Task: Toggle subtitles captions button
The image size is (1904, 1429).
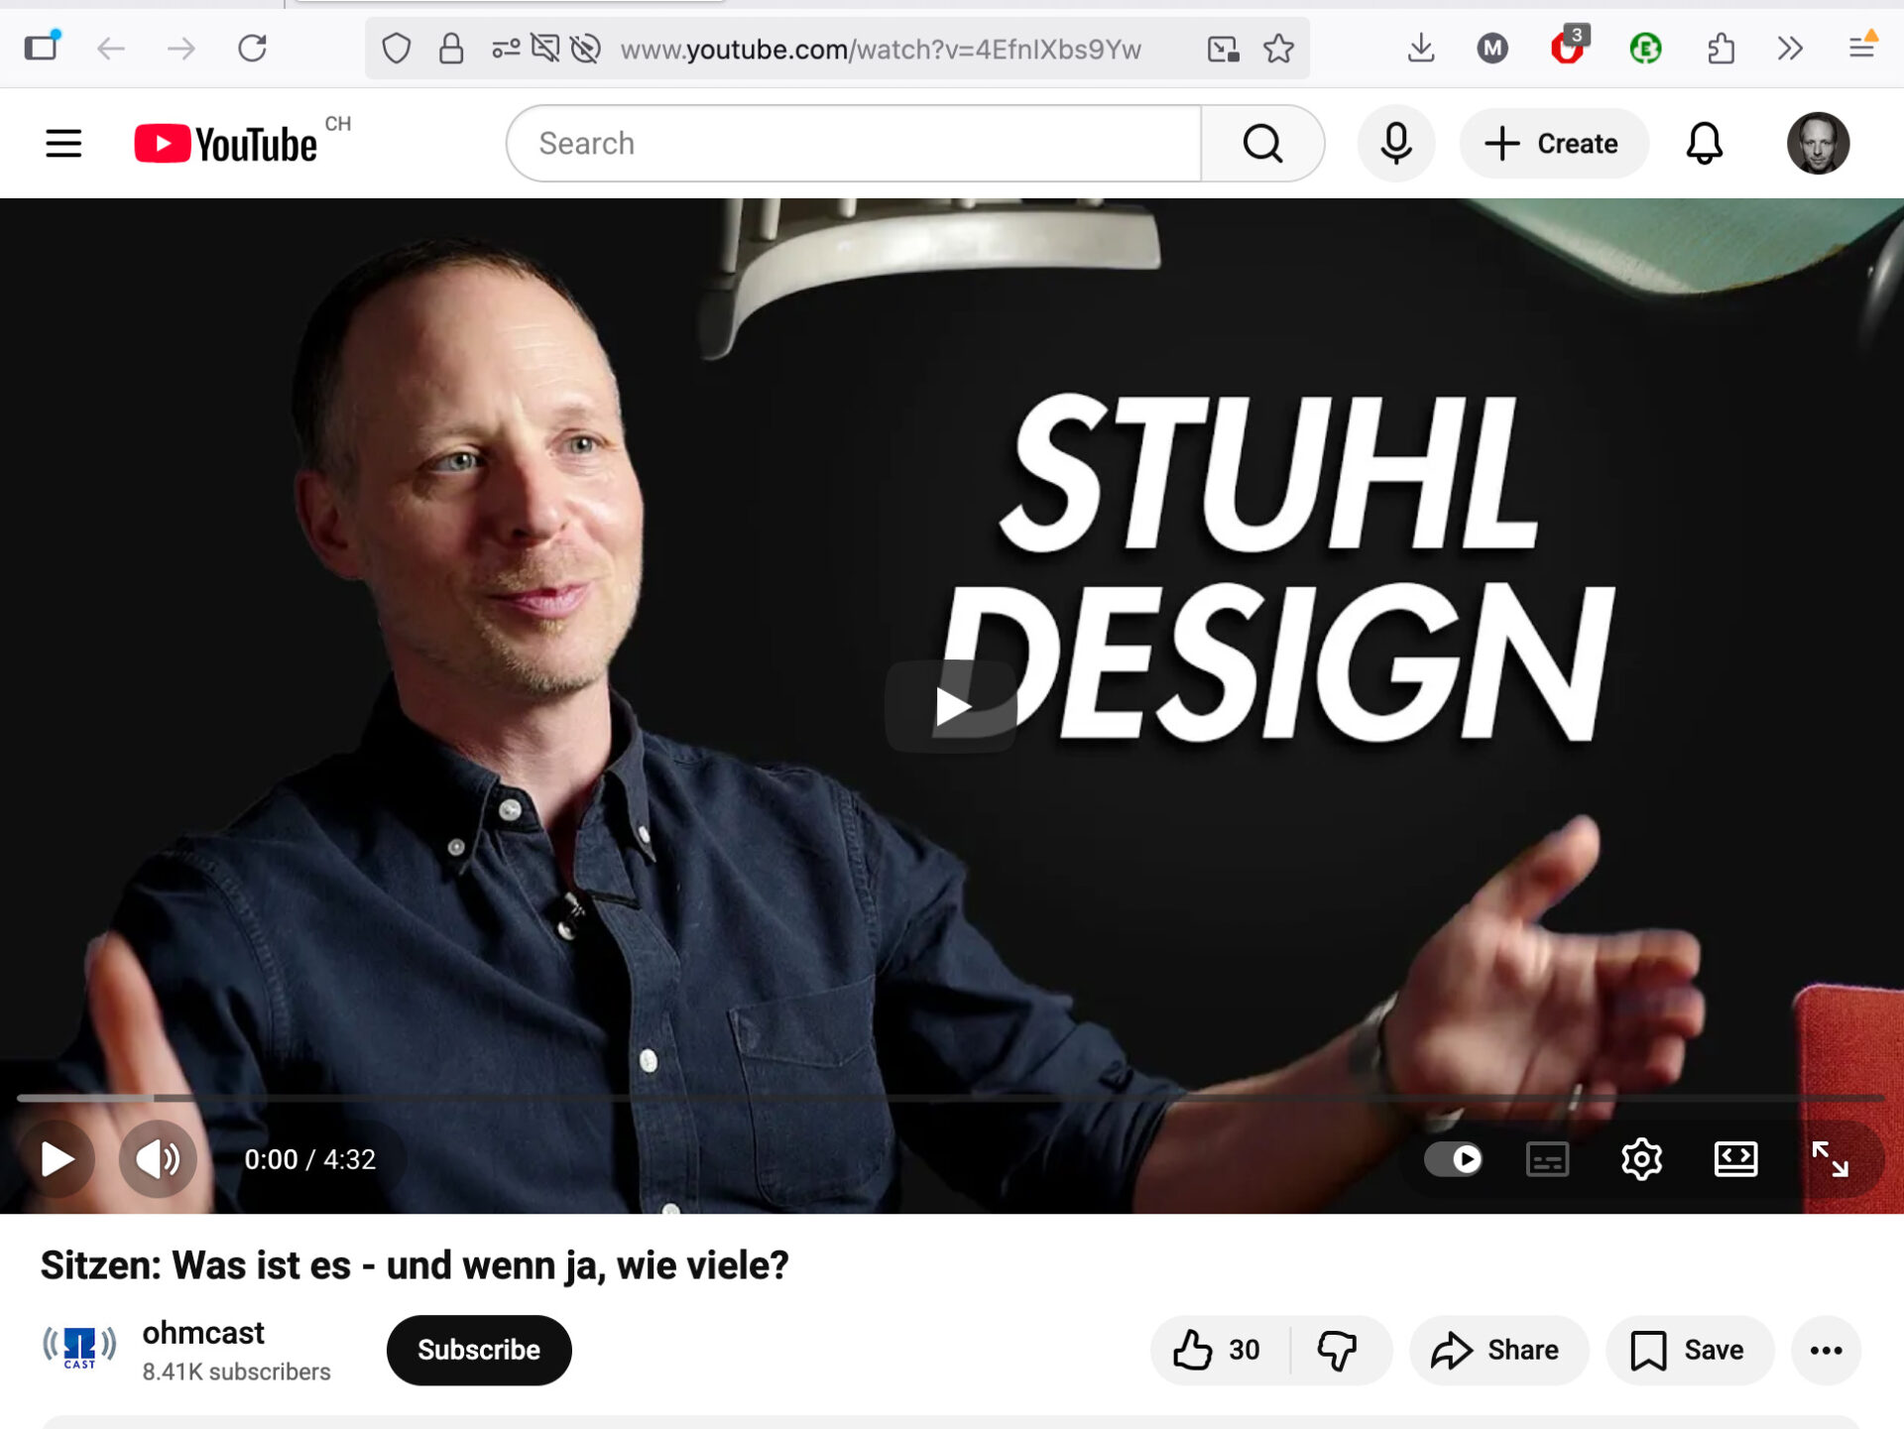Action: coord(1547,1158)
